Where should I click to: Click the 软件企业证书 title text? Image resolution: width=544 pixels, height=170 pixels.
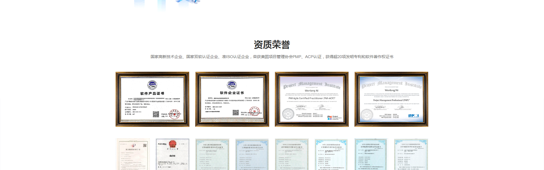(x=232, y=93)
